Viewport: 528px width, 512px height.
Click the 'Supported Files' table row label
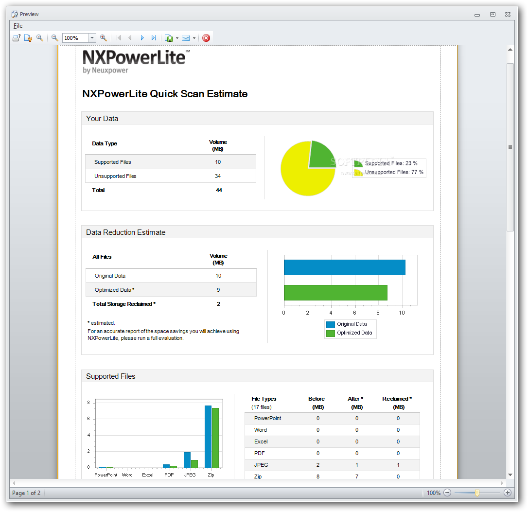pos(112,162)
